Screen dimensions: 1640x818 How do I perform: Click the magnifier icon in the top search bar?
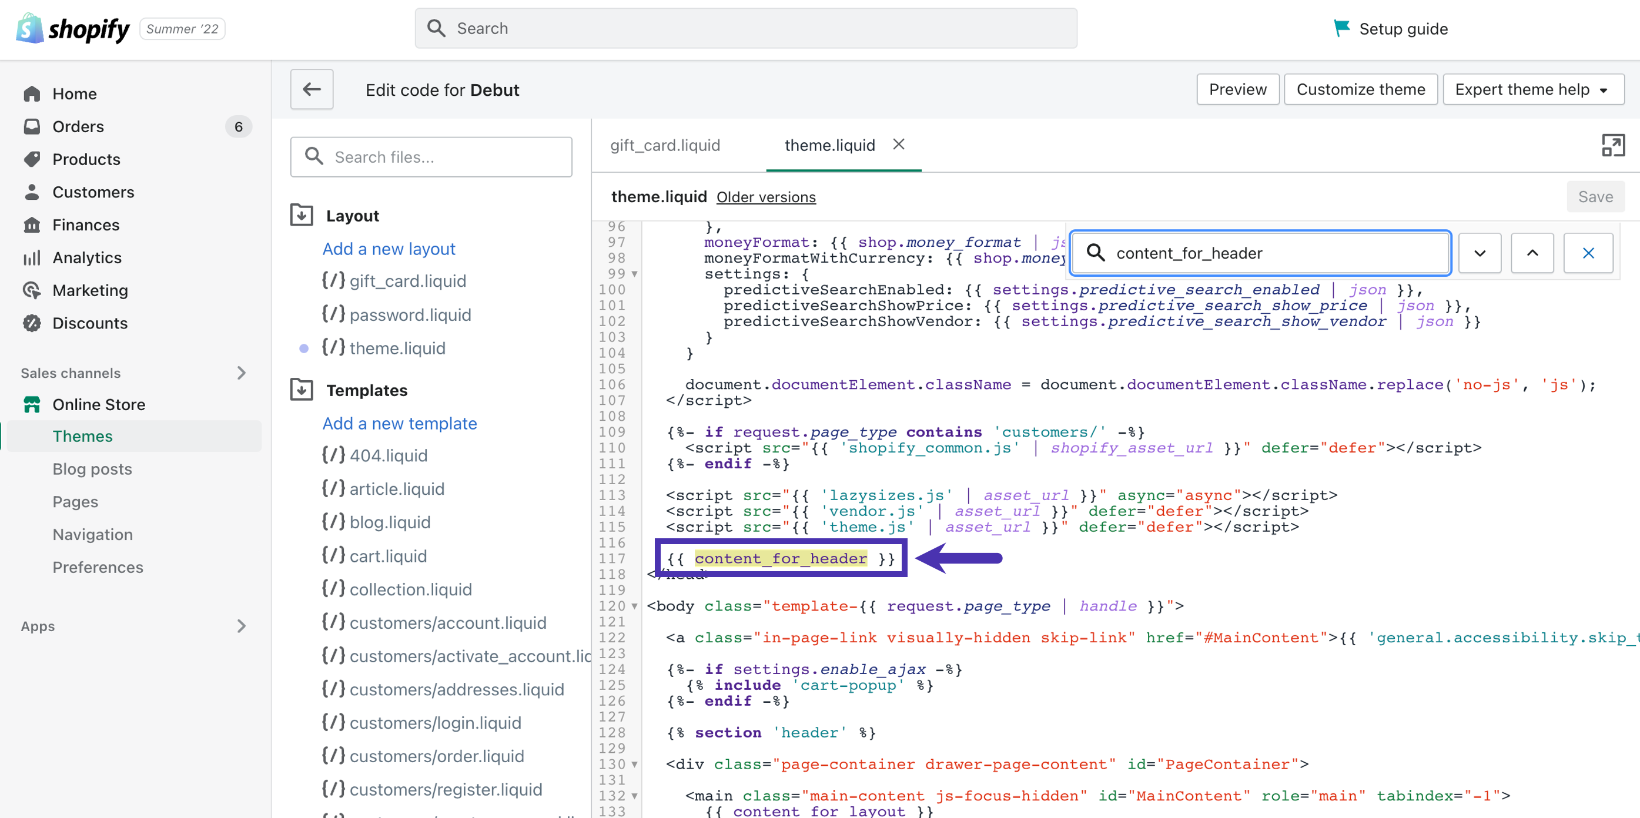coord(436,28)
